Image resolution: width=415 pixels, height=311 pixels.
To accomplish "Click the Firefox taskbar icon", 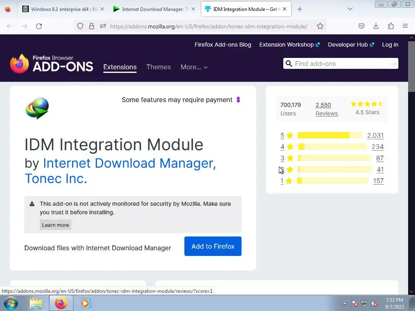I will 61,303.
